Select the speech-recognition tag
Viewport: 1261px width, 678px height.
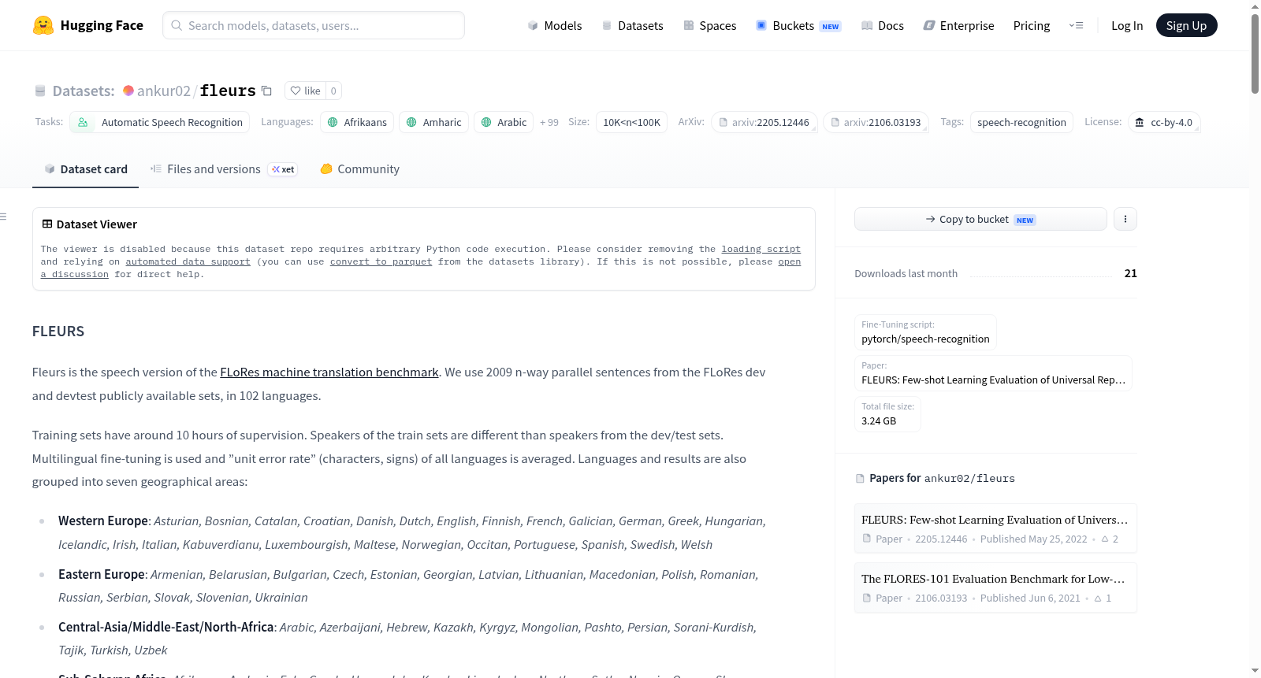pos(1021,122)
